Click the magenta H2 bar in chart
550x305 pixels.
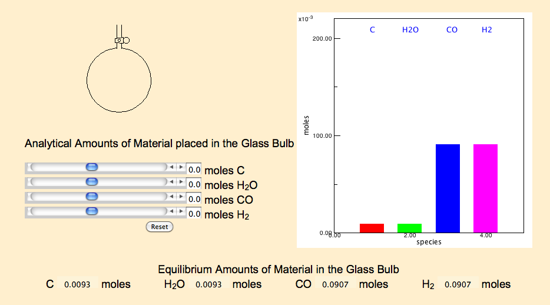485,188
